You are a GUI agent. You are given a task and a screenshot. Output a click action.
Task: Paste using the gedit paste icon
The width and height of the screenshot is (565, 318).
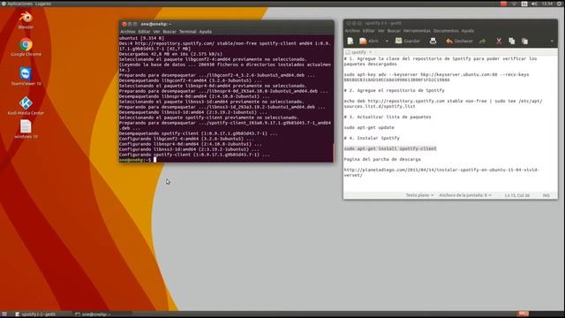524,42
